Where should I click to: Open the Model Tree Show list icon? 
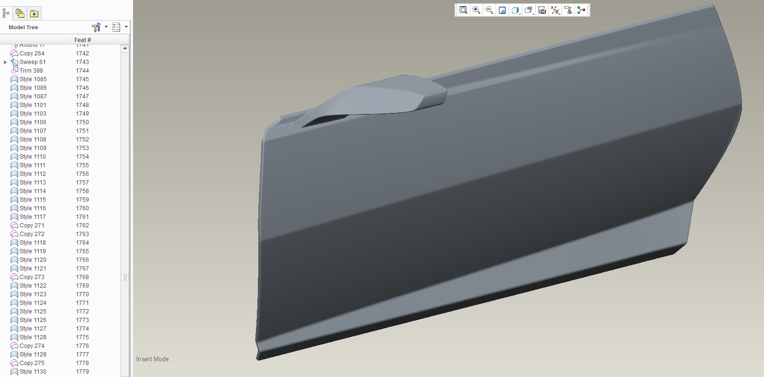pyautogui.click(x=116, y=27)
